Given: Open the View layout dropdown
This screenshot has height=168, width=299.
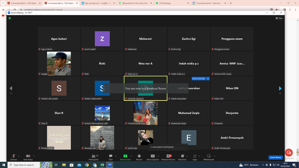Looking at the screenshot, I should (279, 18).
